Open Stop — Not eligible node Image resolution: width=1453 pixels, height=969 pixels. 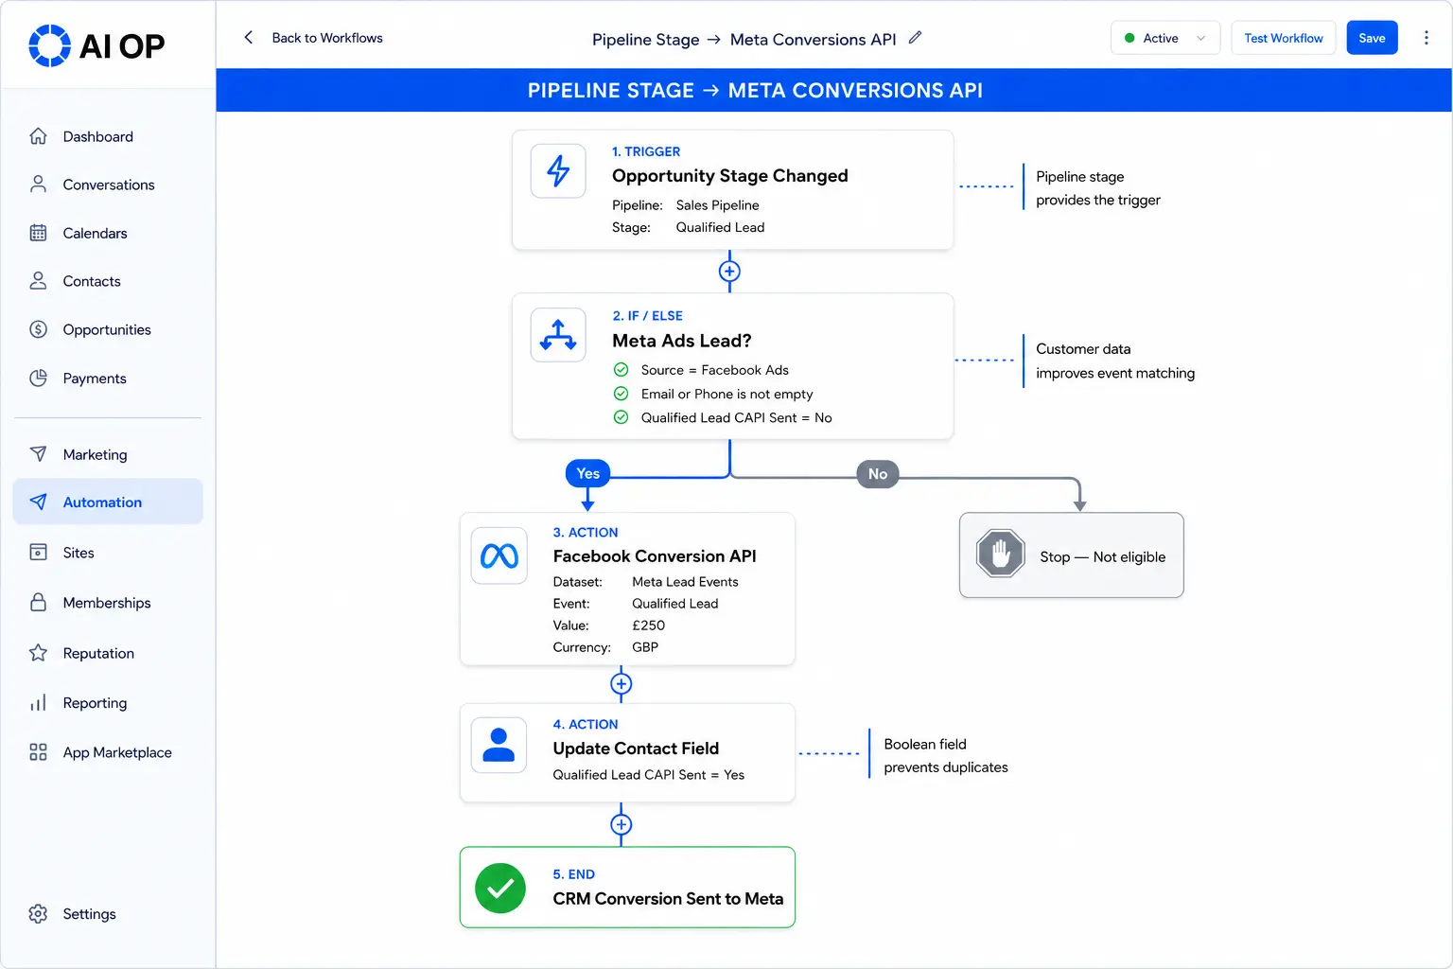1072,555
